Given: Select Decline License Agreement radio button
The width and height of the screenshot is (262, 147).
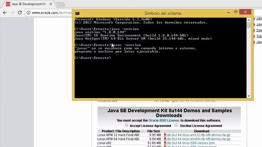Looking at the screenshot, I should pos(176,125).
